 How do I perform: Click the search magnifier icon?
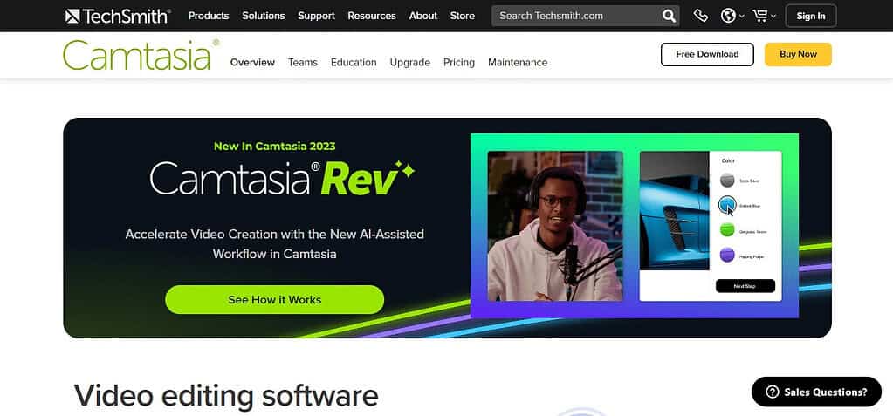pyautogui.click(x=670, y=16)
